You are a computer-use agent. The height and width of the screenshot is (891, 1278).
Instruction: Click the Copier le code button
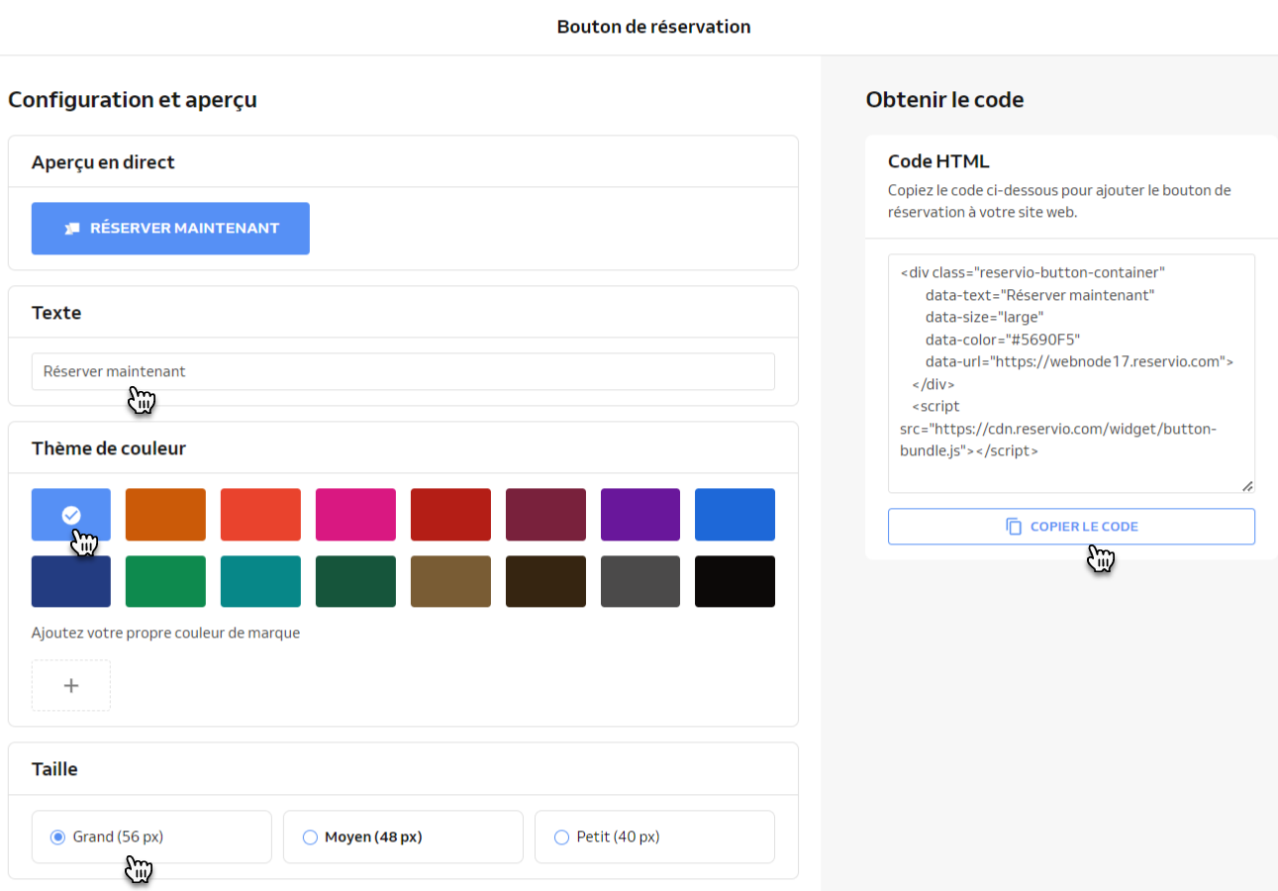tap(1071, 527)
